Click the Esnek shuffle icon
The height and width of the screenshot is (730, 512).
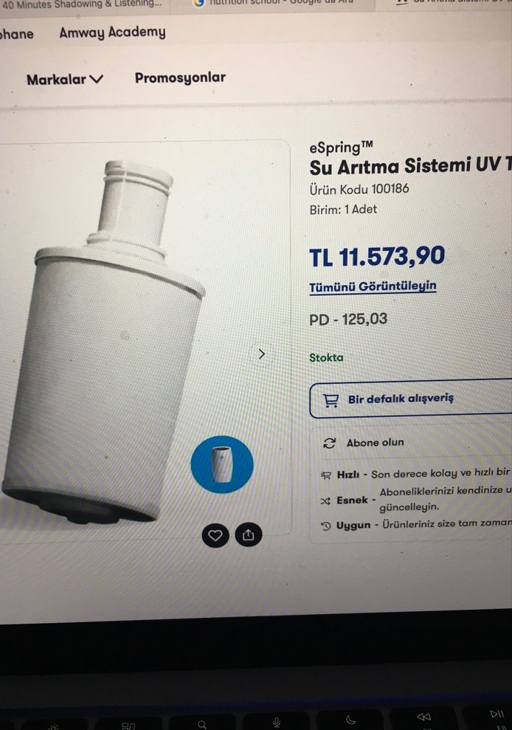pos(325,501)
